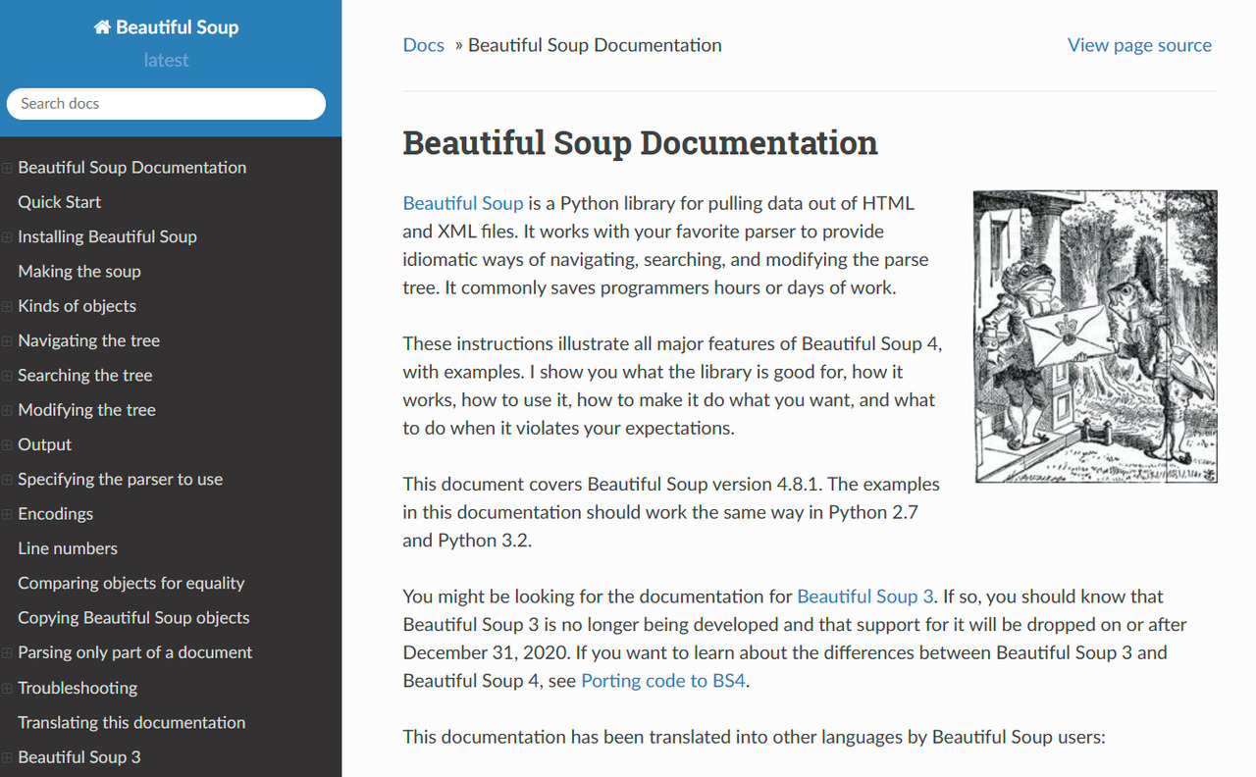Go to Making the soup section
The width and height of the screenshot is (1256, 777).
pyautogui.click(x=79, y=272)
